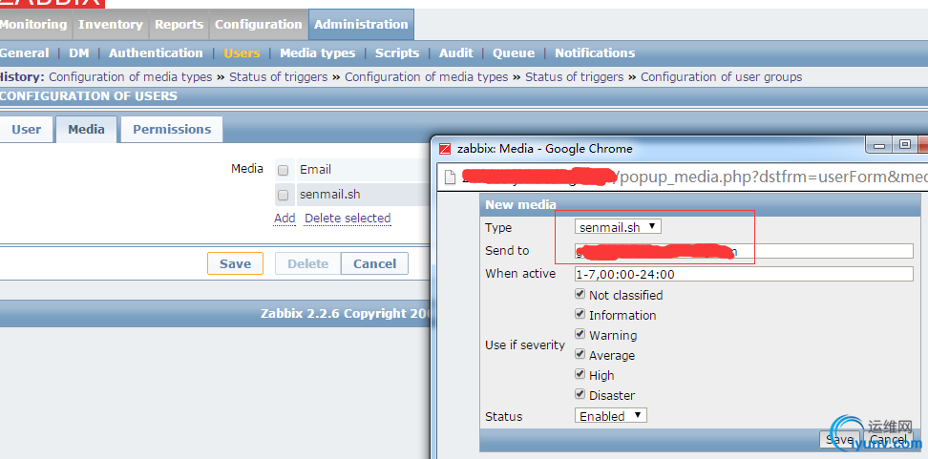928x459 pixels.
Task: Click the Delete user button
Action: (x=307, y=263)
